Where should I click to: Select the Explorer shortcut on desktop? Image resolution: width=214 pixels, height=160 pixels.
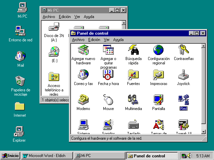pos(19,131)
